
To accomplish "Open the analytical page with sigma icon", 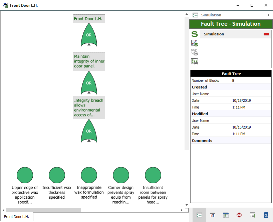I will pyautogui.click(x=212, y=215).
